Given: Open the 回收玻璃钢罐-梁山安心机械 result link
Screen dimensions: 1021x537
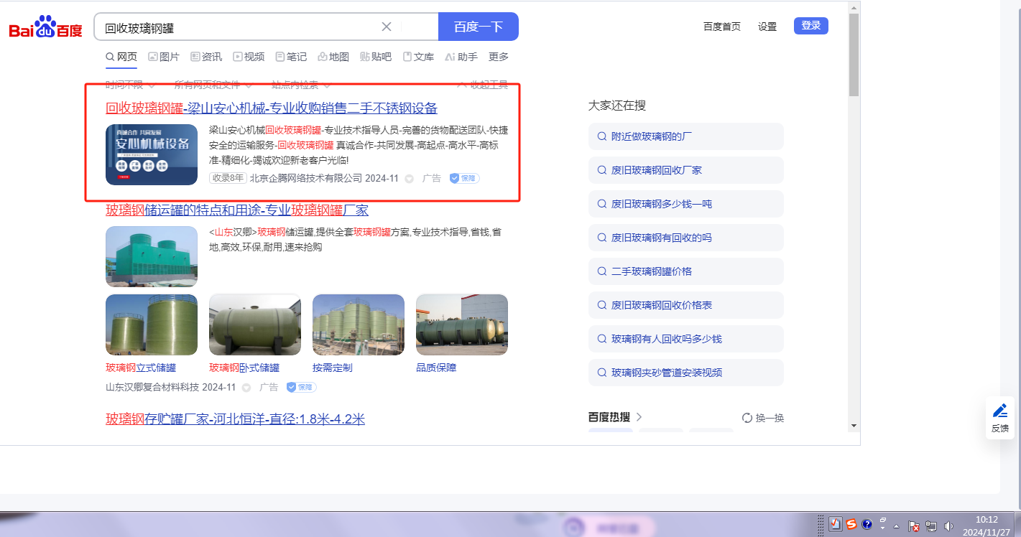Looking at the screenshot, I should pyautogui.click(x=271, y=108).
